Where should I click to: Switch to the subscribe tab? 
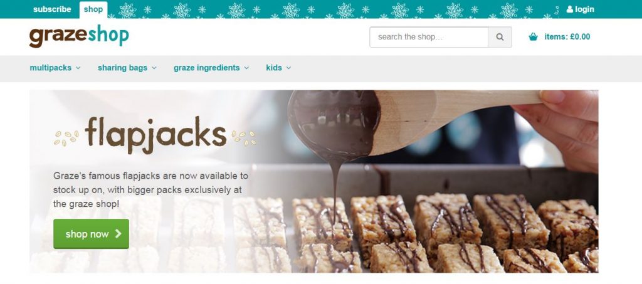click(x=52, y=9)
